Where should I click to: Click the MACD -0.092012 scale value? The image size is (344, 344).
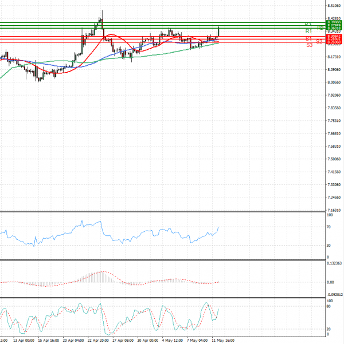click(x=335, y=295)
